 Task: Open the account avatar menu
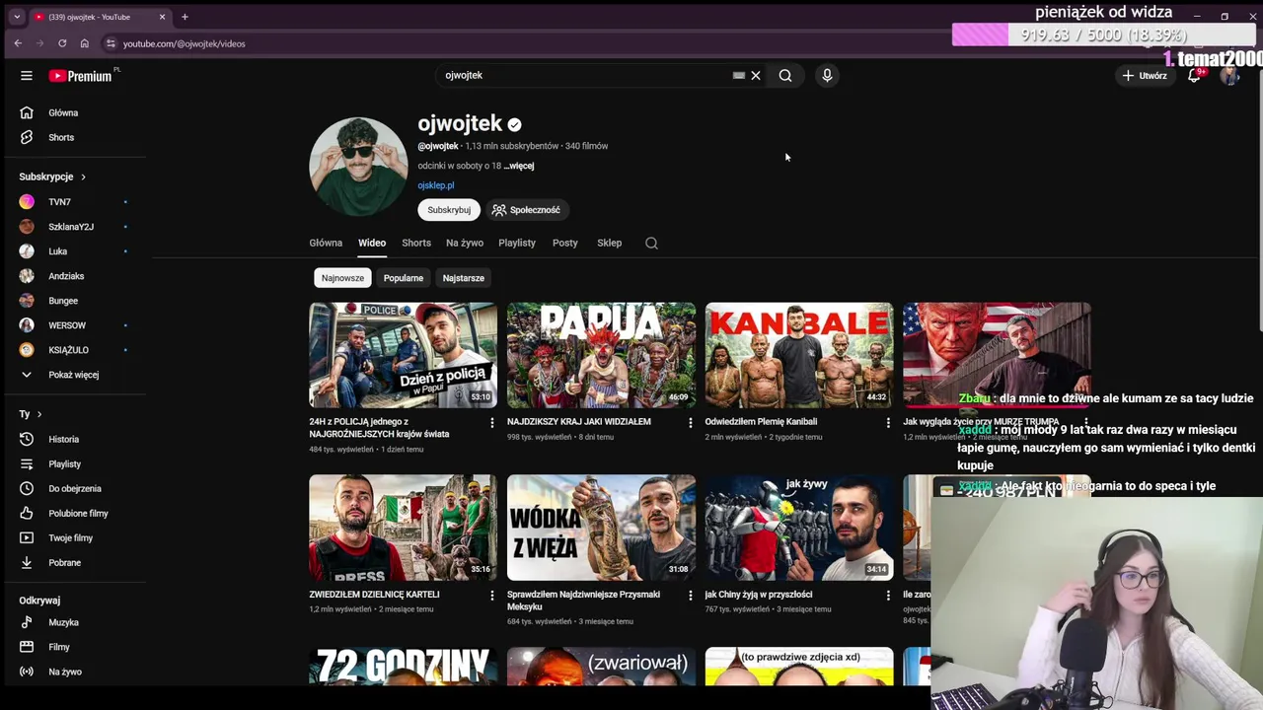[x=1229, y=75]
